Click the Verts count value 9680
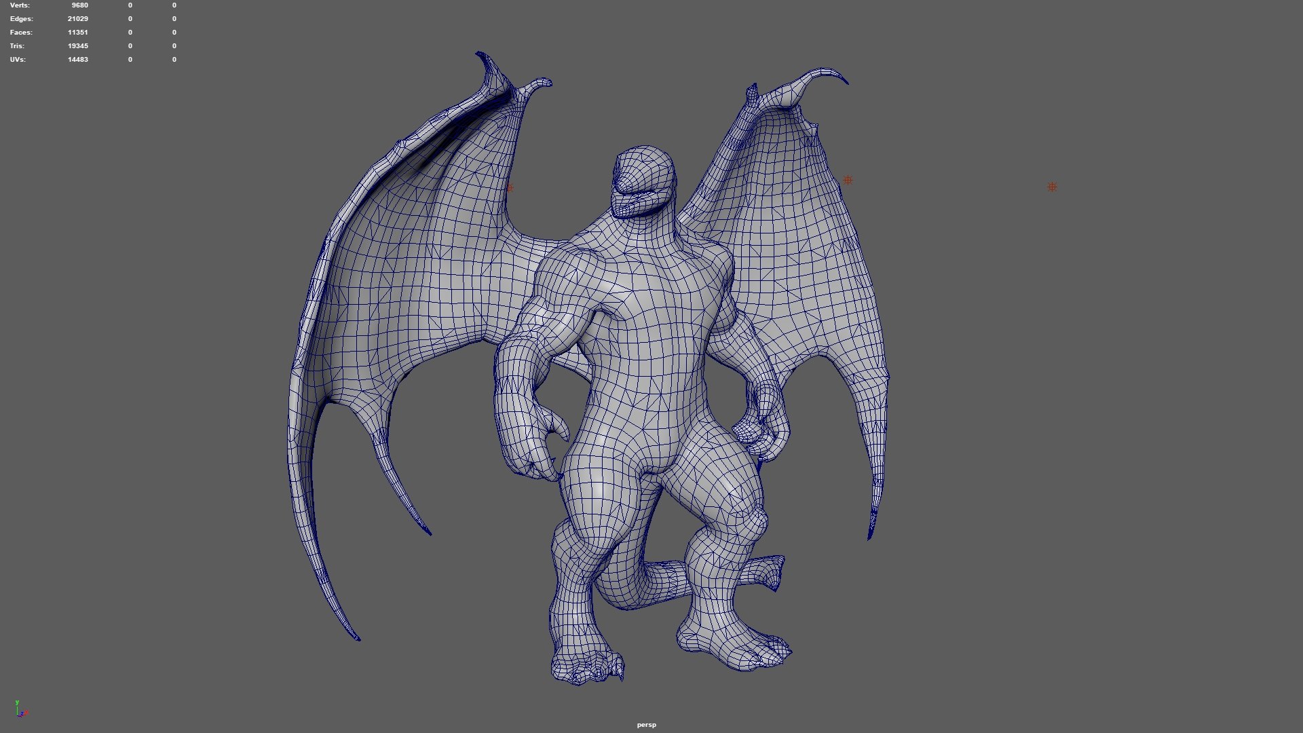The image size is (1303, 733). coord(79,5)
